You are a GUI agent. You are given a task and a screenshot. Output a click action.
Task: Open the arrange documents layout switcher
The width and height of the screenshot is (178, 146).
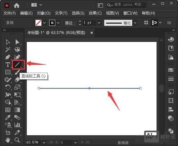coord(36,5)
